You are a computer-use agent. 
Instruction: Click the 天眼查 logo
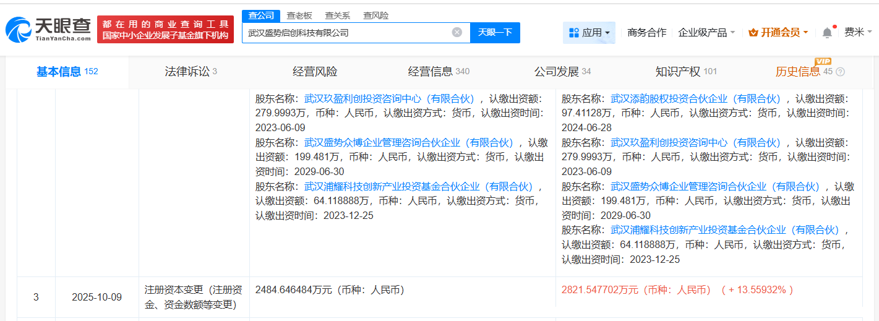[x=47, y=30]
